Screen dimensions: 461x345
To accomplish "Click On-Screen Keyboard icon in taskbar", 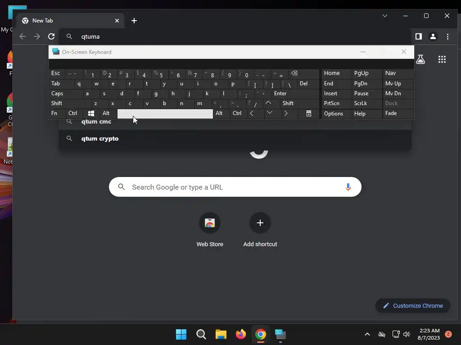I will 280,334.
